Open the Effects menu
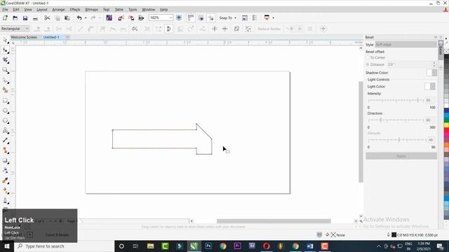 (x=75, y=9)
